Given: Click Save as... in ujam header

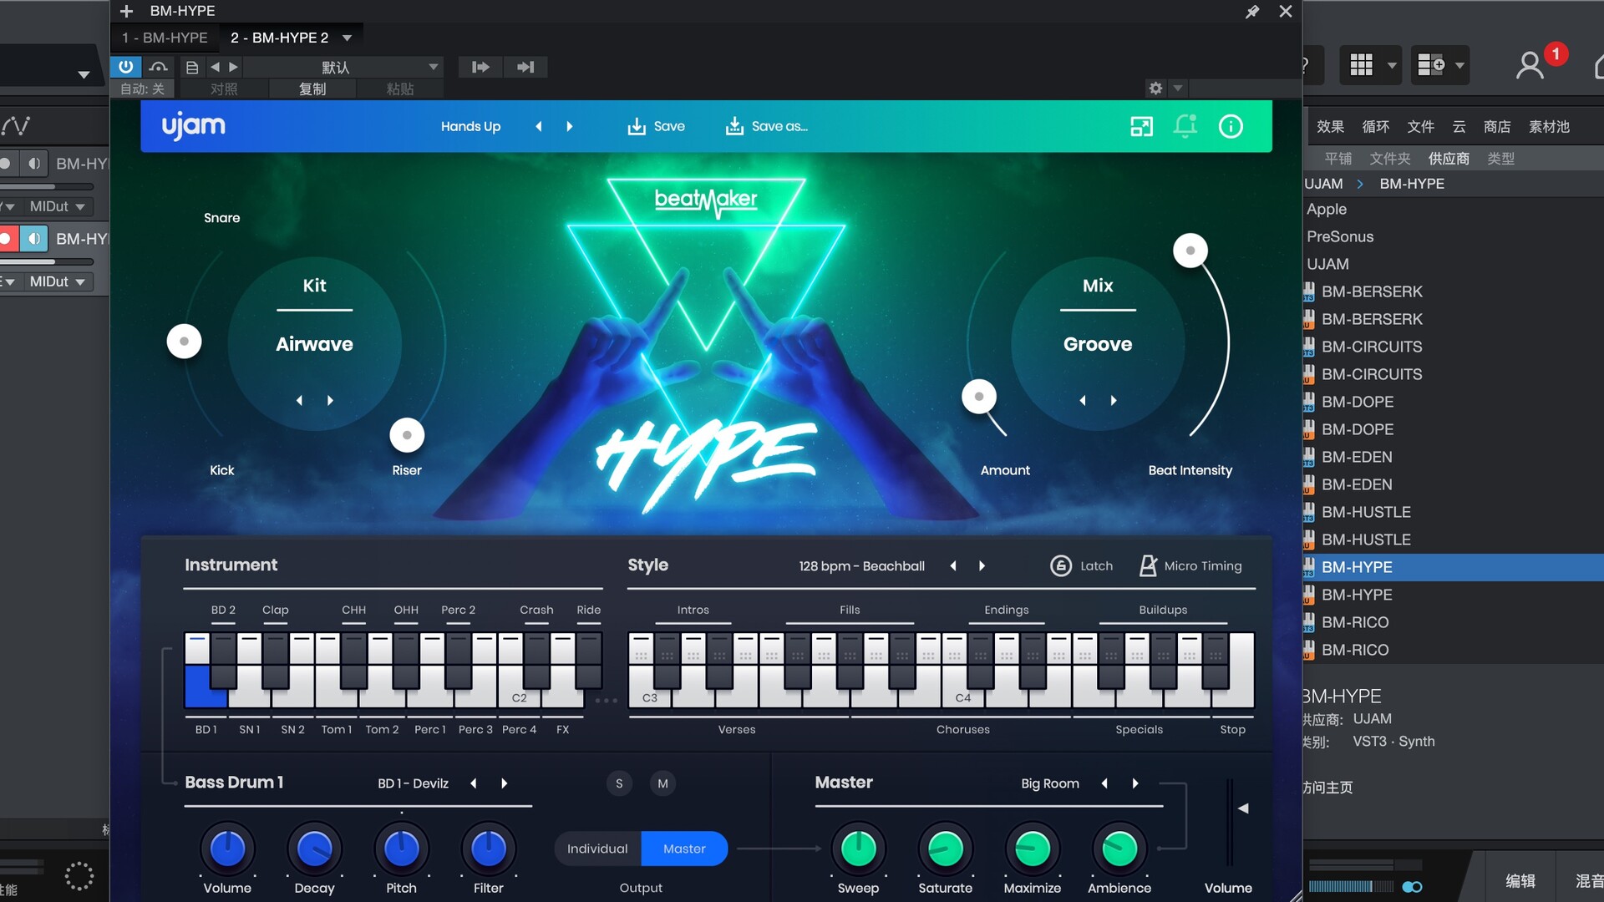Looking at the screenshot, I should [766, 126].
